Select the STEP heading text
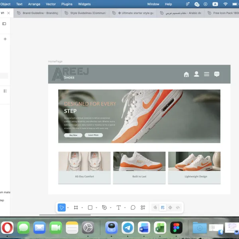Screen dimensions: 239x239 (70, 111)
